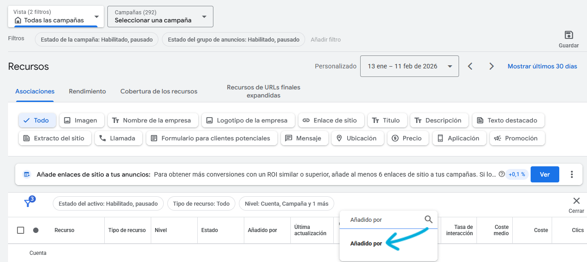587x262 pixels.
Task: Select the Añadido por suggestion in list
Action: point(366,244)
